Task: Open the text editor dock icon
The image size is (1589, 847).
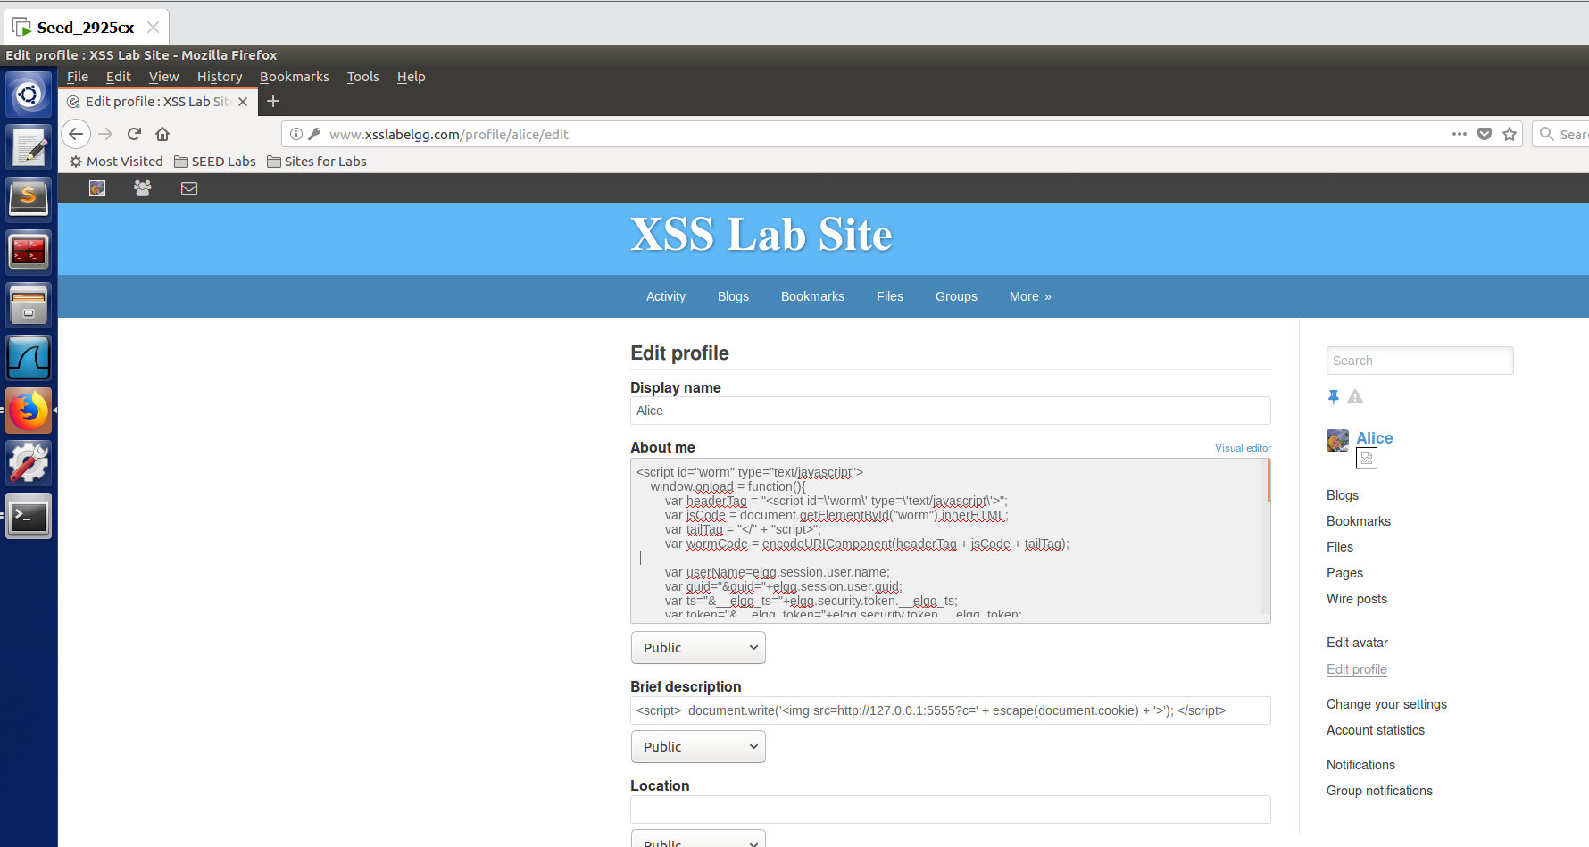Action: click(29, 146)
